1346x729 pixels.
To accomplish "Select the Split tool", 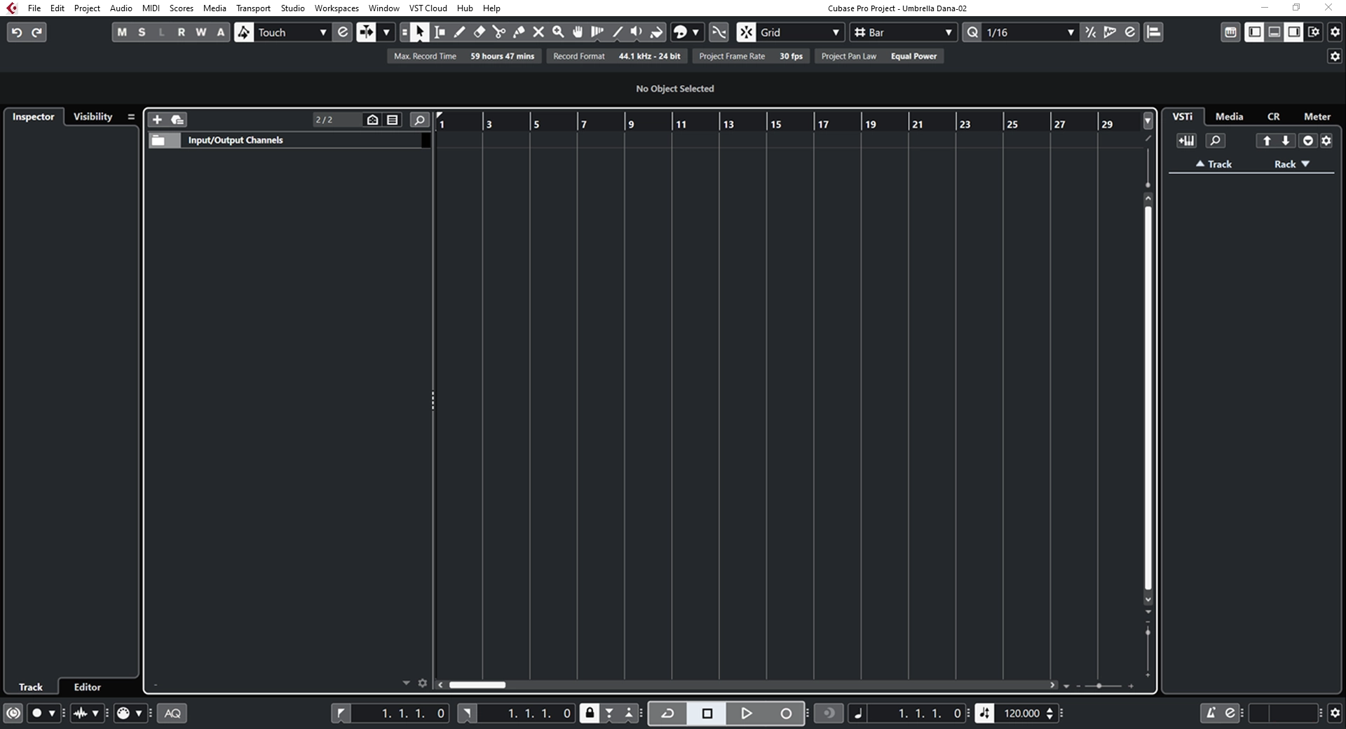I will point(499,32).
